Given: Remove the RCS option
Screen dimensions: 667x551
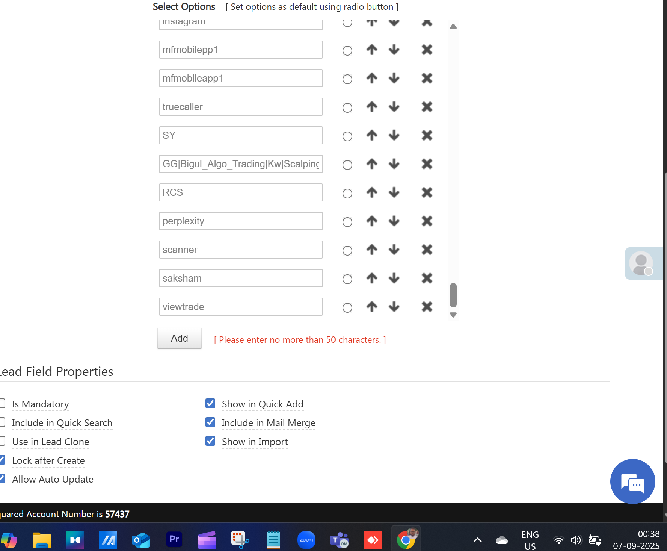Looking at the screenshot, I should coord(427,192).
